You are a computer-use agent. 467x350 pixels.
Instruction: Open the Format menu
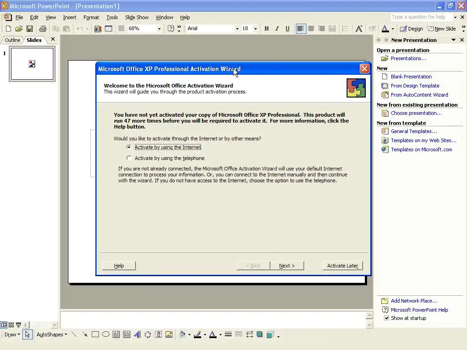91,17
